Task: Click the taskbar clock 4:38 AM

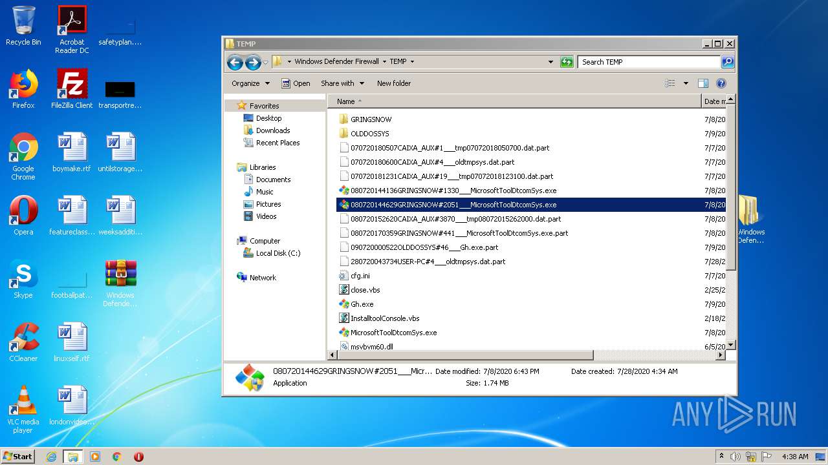Action: (795, 457)
